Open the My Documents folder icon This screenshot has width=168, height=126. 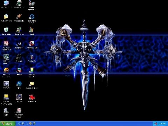[x=6, y=16]
